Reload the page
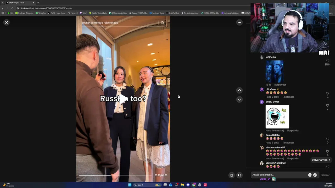Screen dimensions: 335x188 click(x=12, y=8)
